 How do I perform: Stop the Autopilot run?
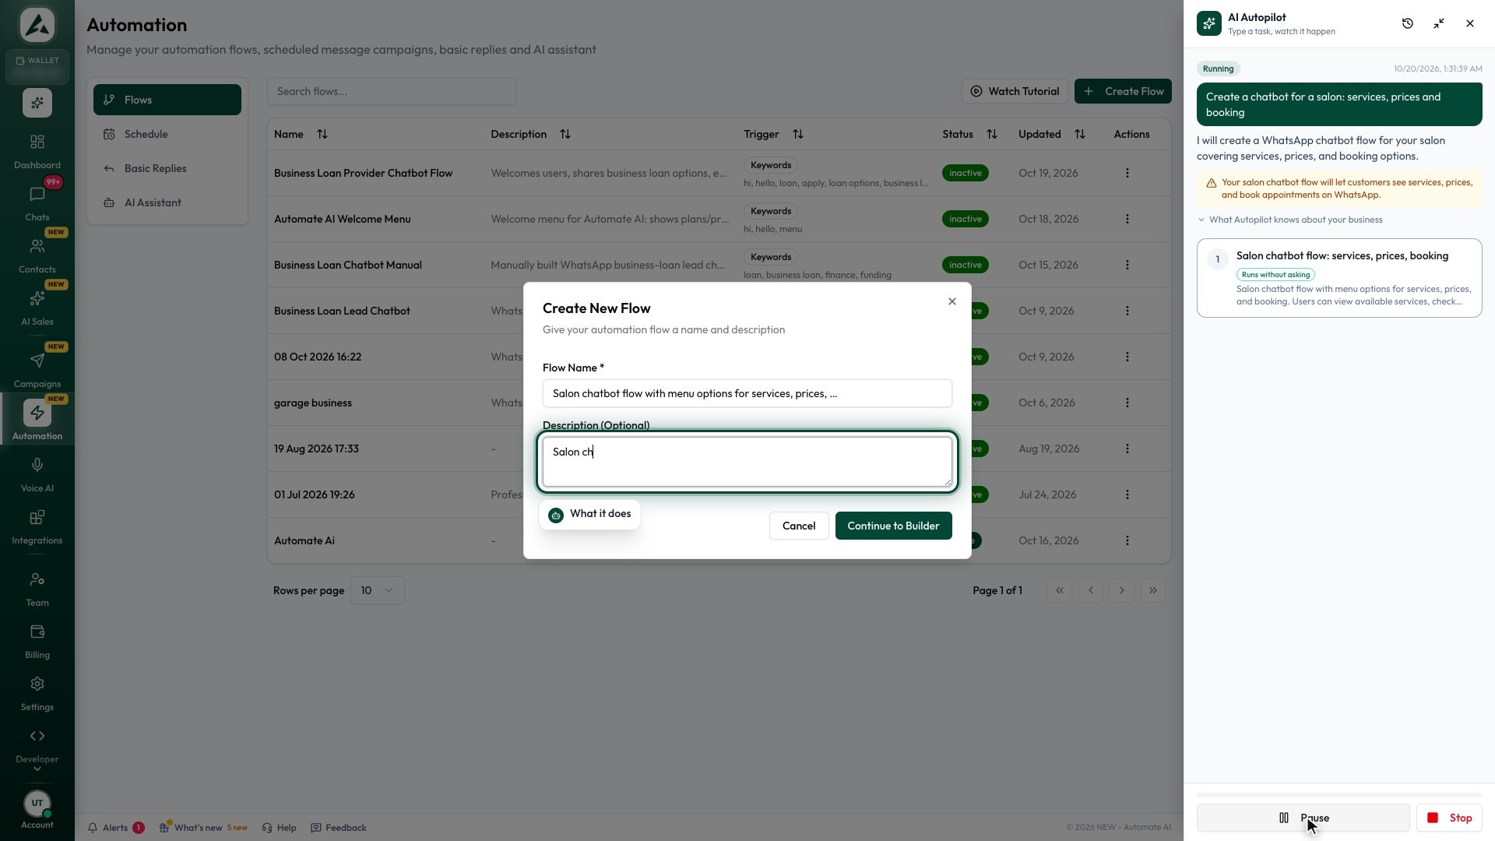coord(1449,818)
